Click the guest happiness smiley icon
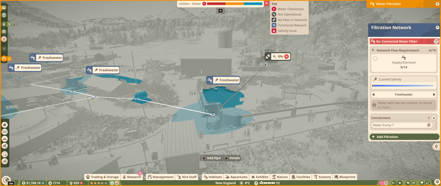This screenshot has width=441, height=186. (x=112, y=183)
